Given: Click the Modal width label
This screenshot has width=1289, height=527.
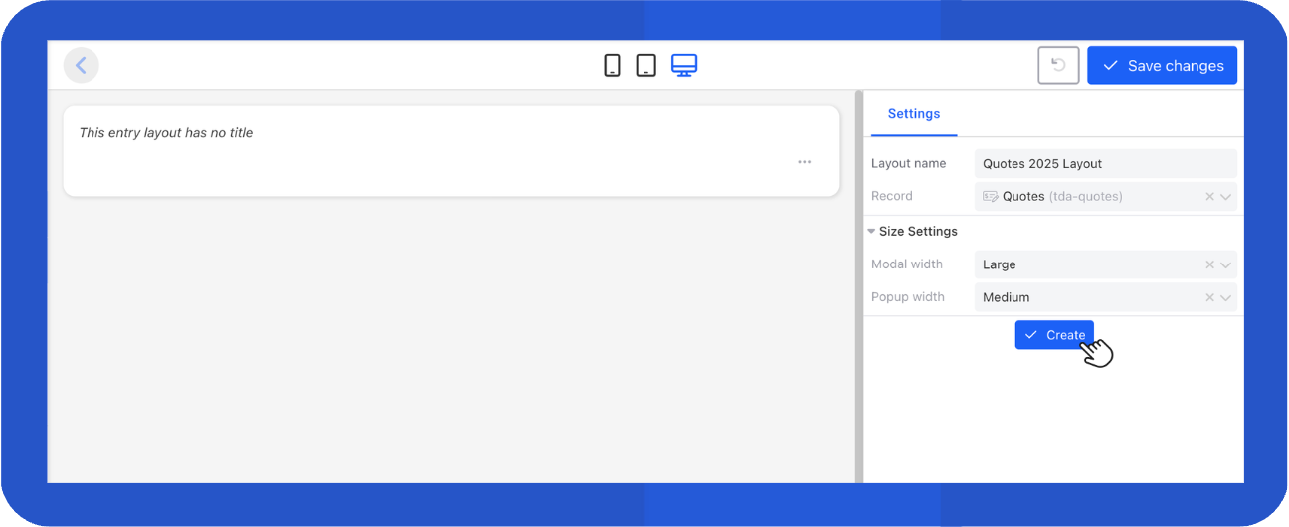Looking at the screenshot, I should click(x=907, y=264).
